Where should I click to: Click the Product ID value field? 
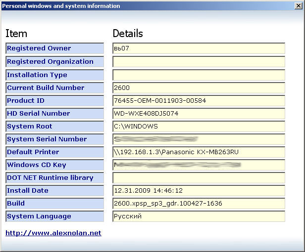(x=199, y=101)
